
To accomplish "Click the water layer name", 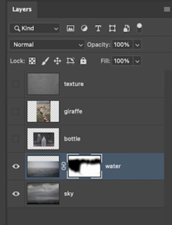I will click(x=113, y=167).
